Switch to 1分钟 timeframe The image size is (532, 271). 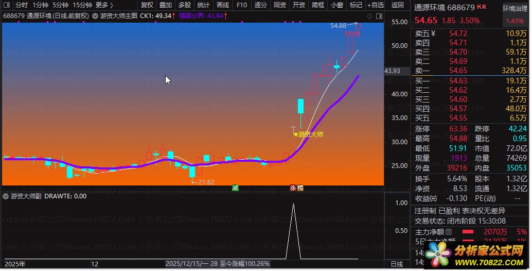tap(40, 5)
